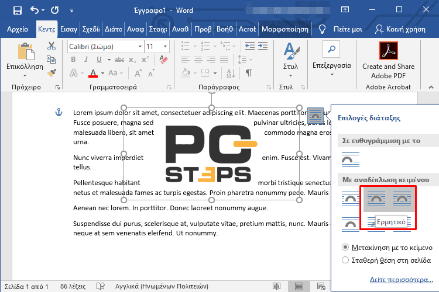Copy selection with copy icon
Screen dimensions: 439x292
[x=52, y=60]
